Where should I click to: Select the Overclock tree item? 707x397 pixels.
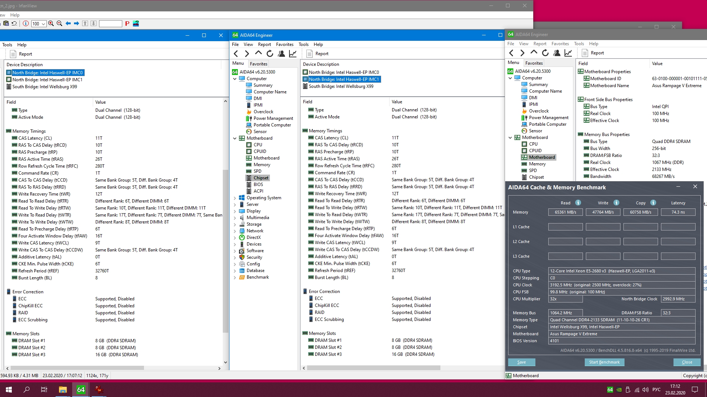click(263, 112)
